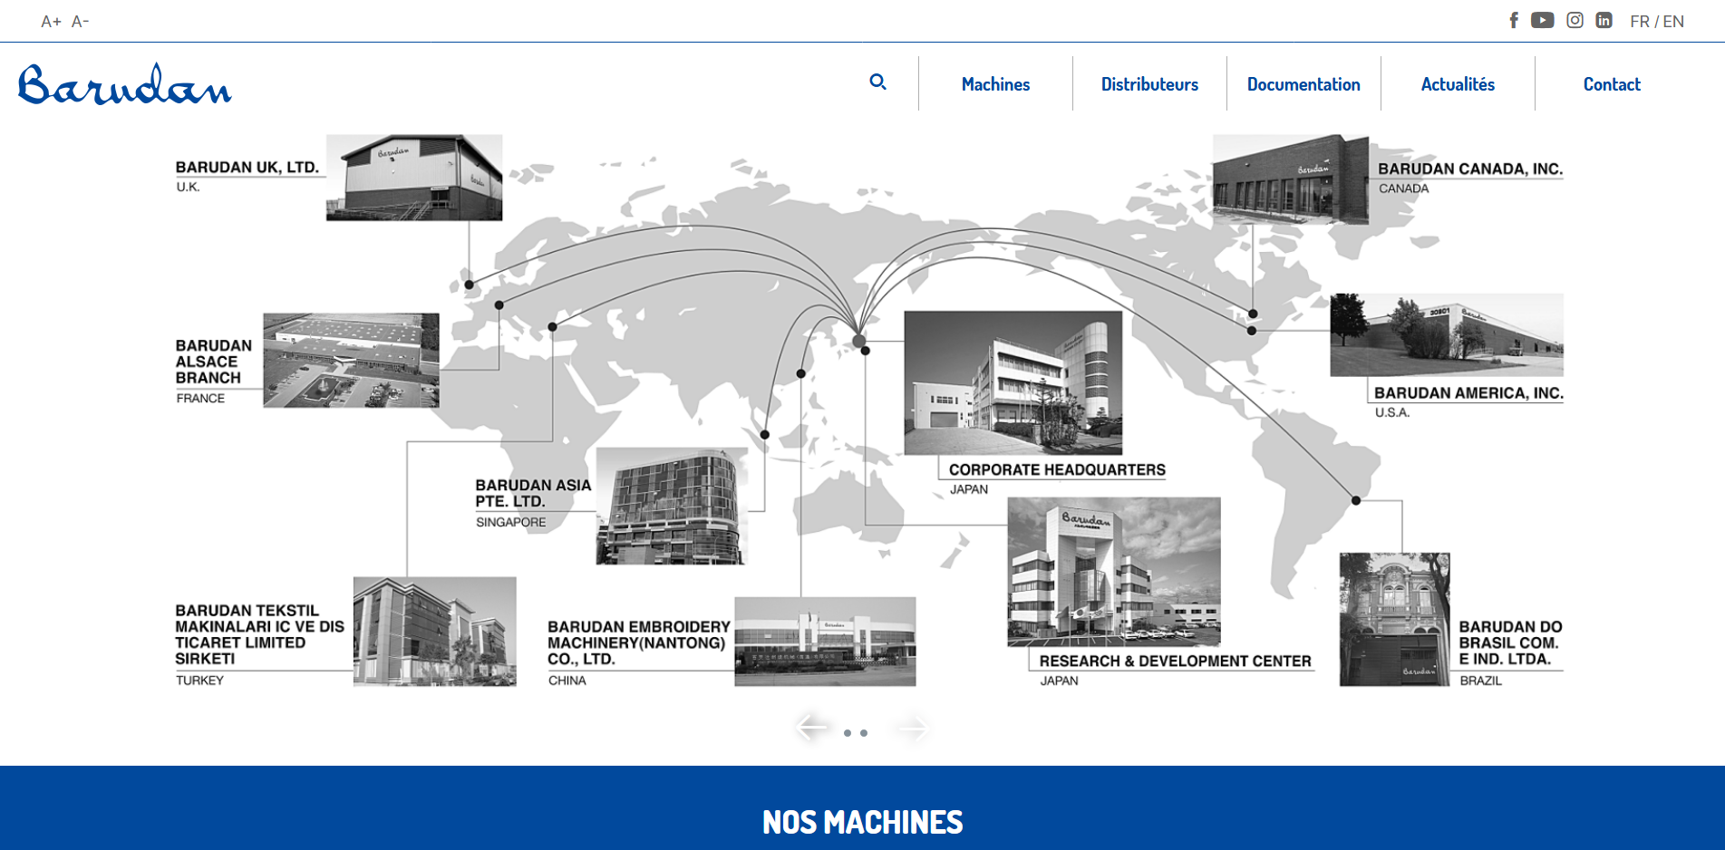Open the Distributeurs menu
Image resolution: width=1725 pixels, height=850 pixels.
click(1149, 84)
